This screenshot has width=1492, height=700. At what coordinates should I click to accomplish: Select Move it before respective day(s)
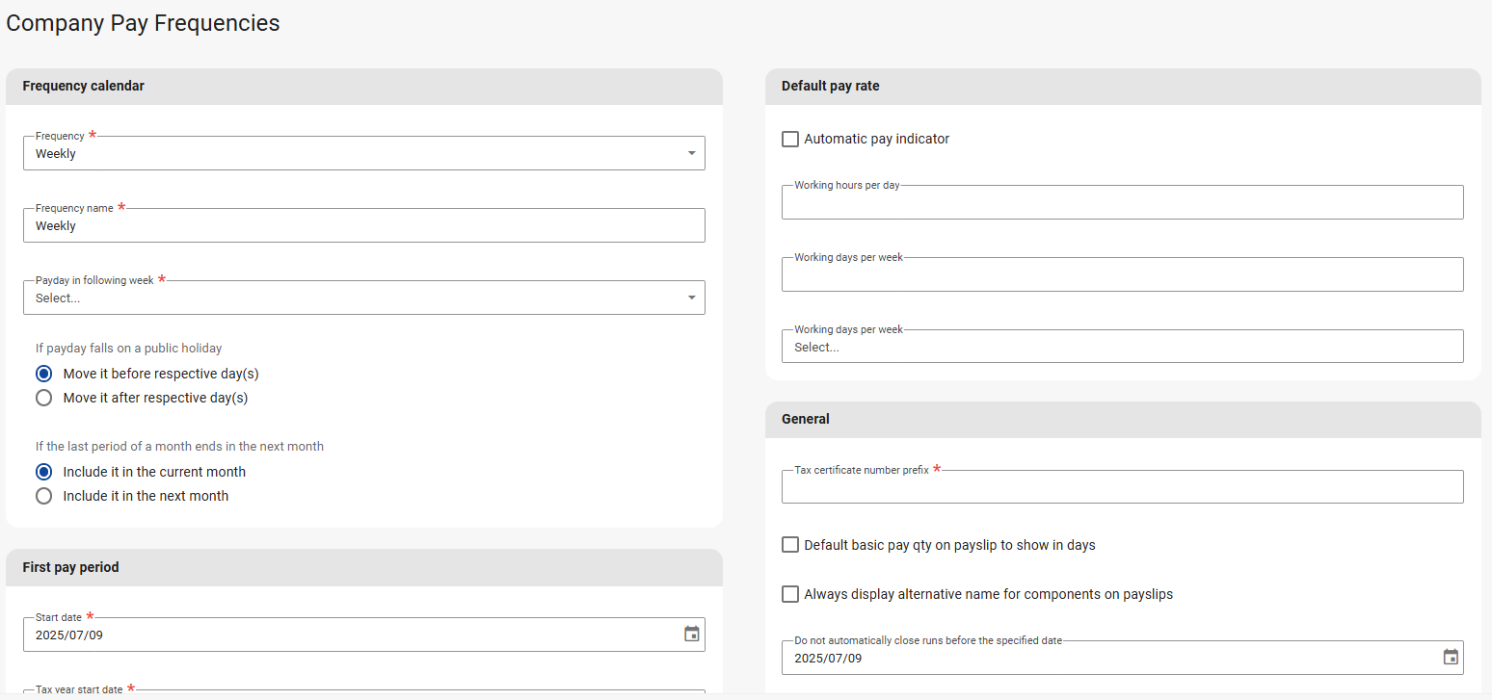(44, 374)
